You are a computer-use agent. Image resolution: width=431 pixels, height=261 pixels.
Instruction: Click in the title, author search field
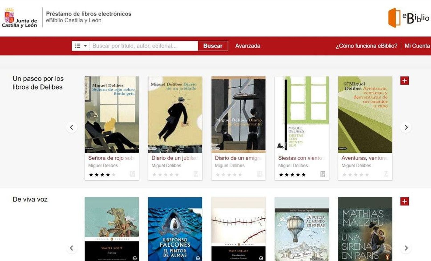pos(144,46)
